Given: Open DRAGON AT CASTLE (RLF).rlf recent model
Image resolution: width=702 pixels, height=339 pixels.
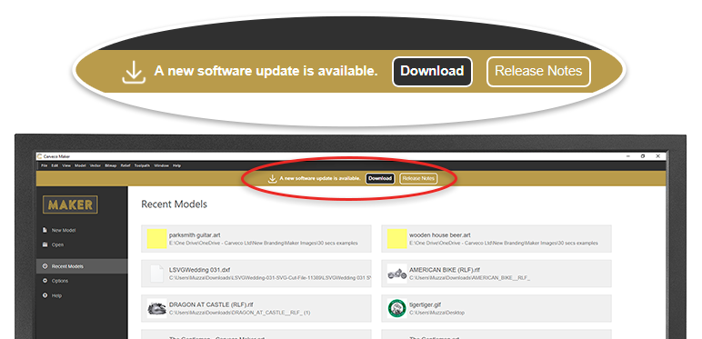Looking at the screenshot, I should [x=256, y=308].
